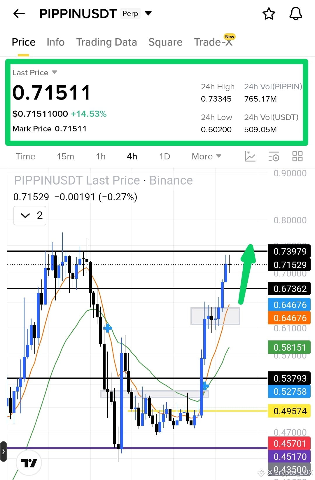The height and width of the screenshot is (480, 315).
Task: Click the purple 0.45170 price label
Action: pyautogui.click(x=289, y=457)
